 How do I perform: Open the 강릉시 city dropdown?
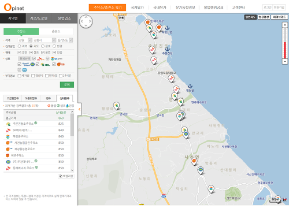click(x=45, y=40)
